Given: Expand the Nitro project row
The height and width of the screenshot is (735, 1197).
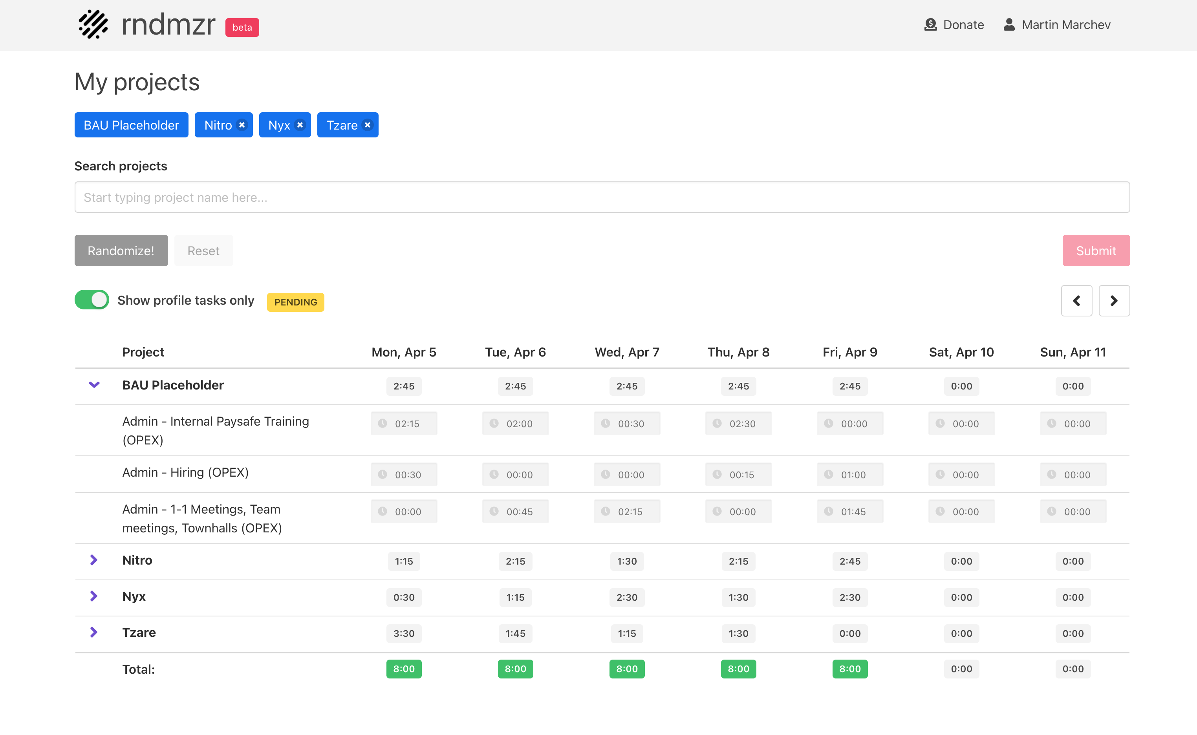Looking at the screenshot, I should tap(94, 560).
